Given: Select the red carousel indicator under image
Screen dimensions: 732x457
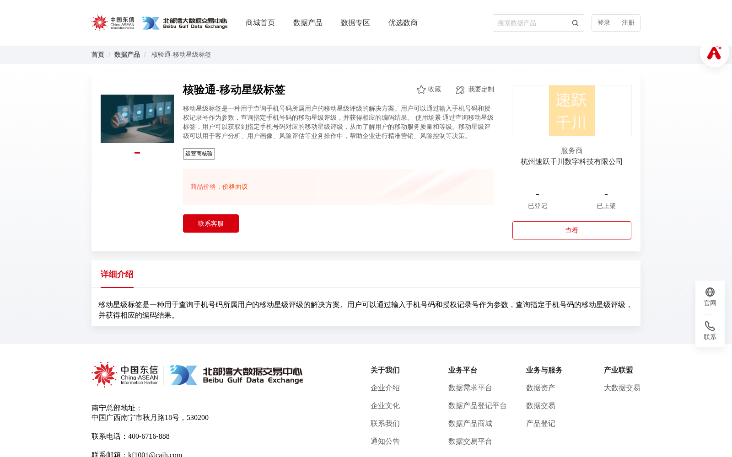Looking at the screenshot, I should [137, 153].
